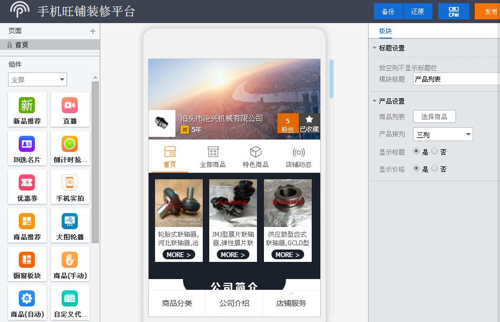Choose the 大图轮播 carousel component icon
Screen dimensions: 500x322
click(x=70, y=221)
